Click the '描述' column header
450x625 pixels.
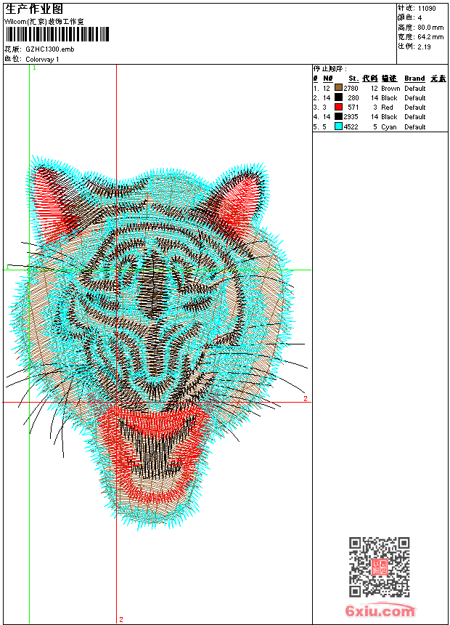click(389, 78)
